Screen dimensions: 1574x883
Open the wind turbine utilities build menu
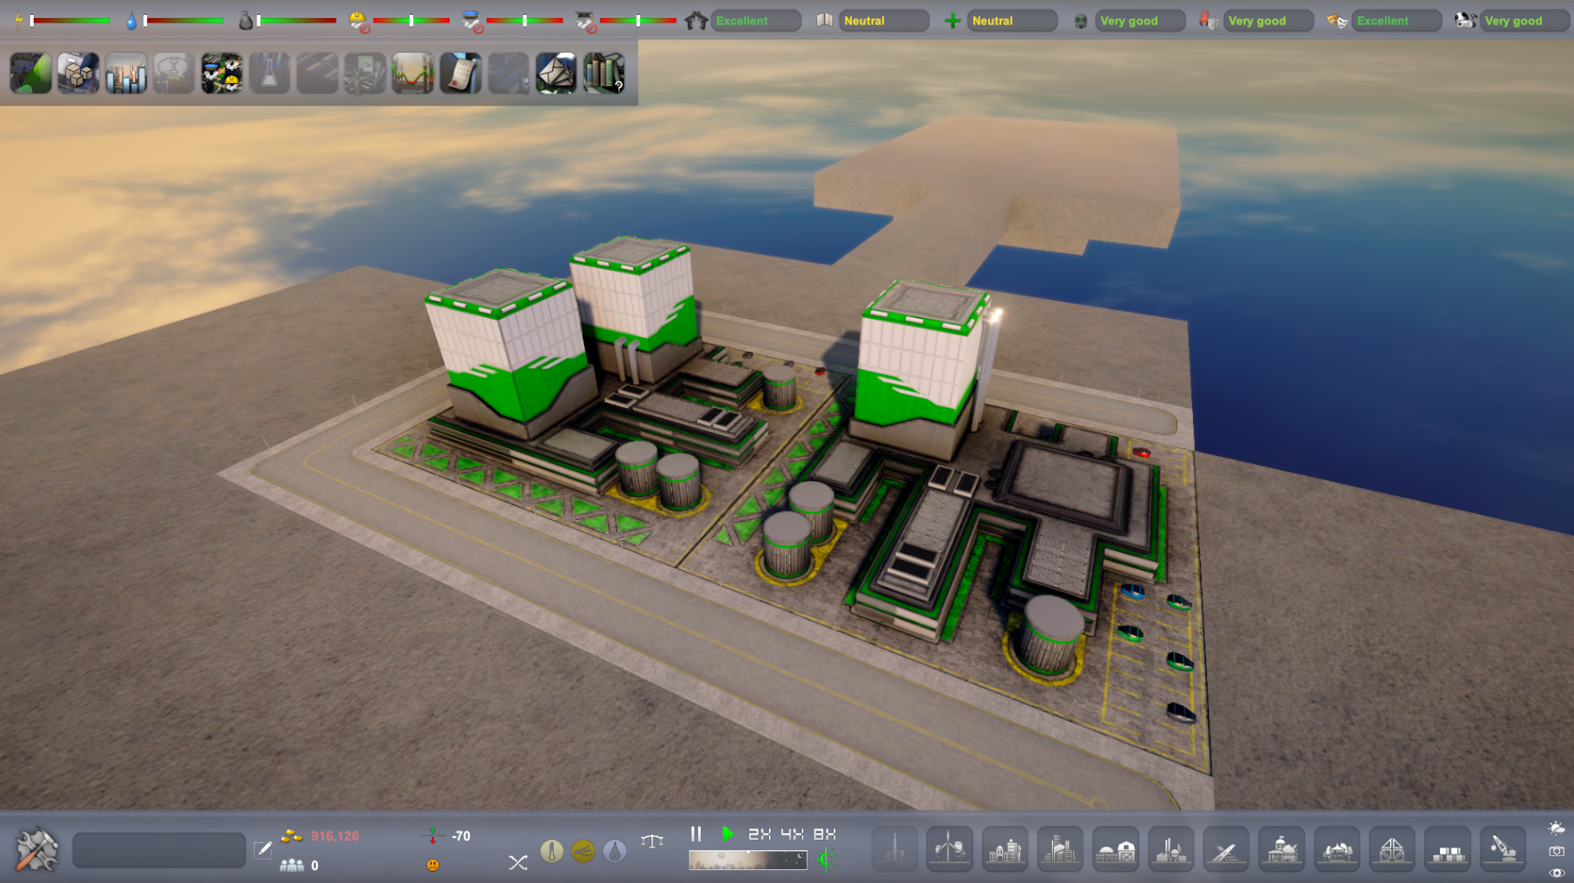[x=949, y=849]
